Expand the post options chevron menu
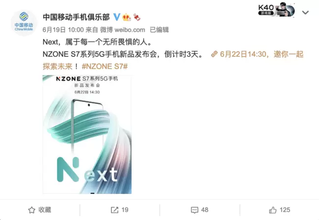Screen dimensions: 319x220 [305, 13]
